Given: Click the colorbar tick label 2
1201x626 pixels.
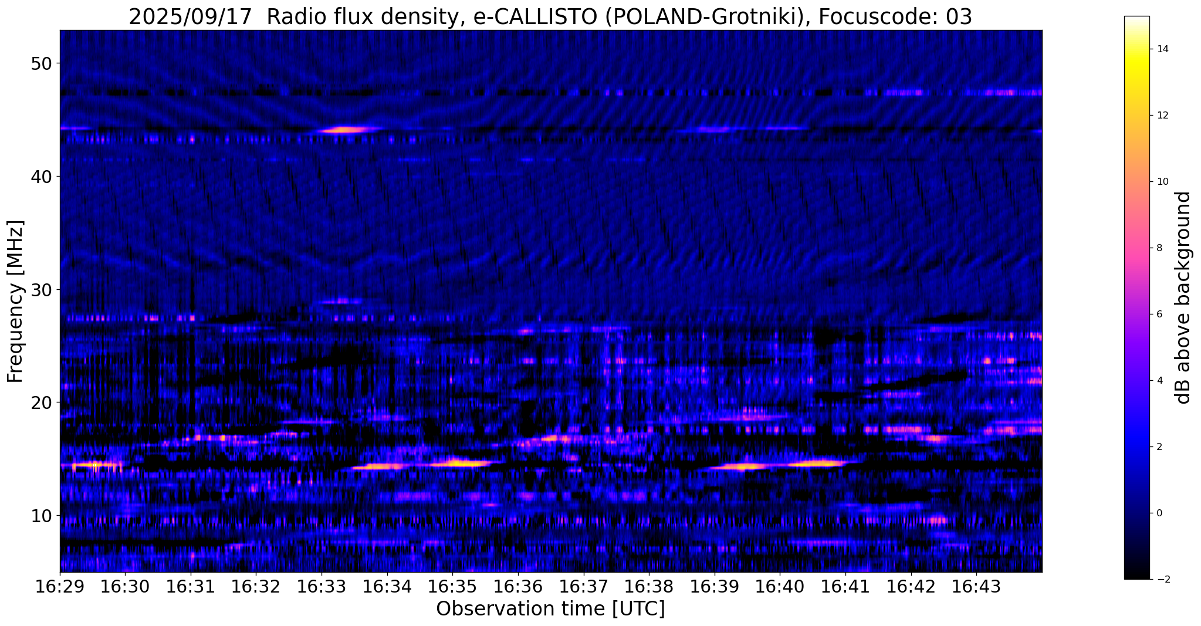Looking at the screenshot, I should [1159, 447].
